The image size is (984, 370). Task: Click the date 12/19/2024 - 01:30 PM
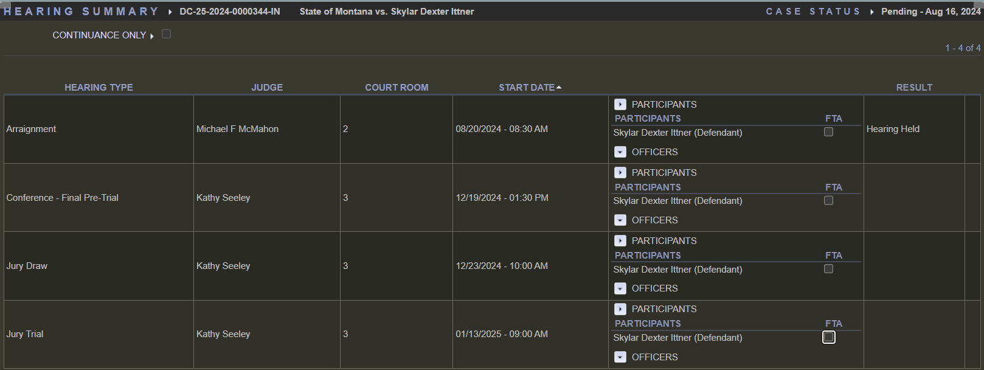[502, 198]
